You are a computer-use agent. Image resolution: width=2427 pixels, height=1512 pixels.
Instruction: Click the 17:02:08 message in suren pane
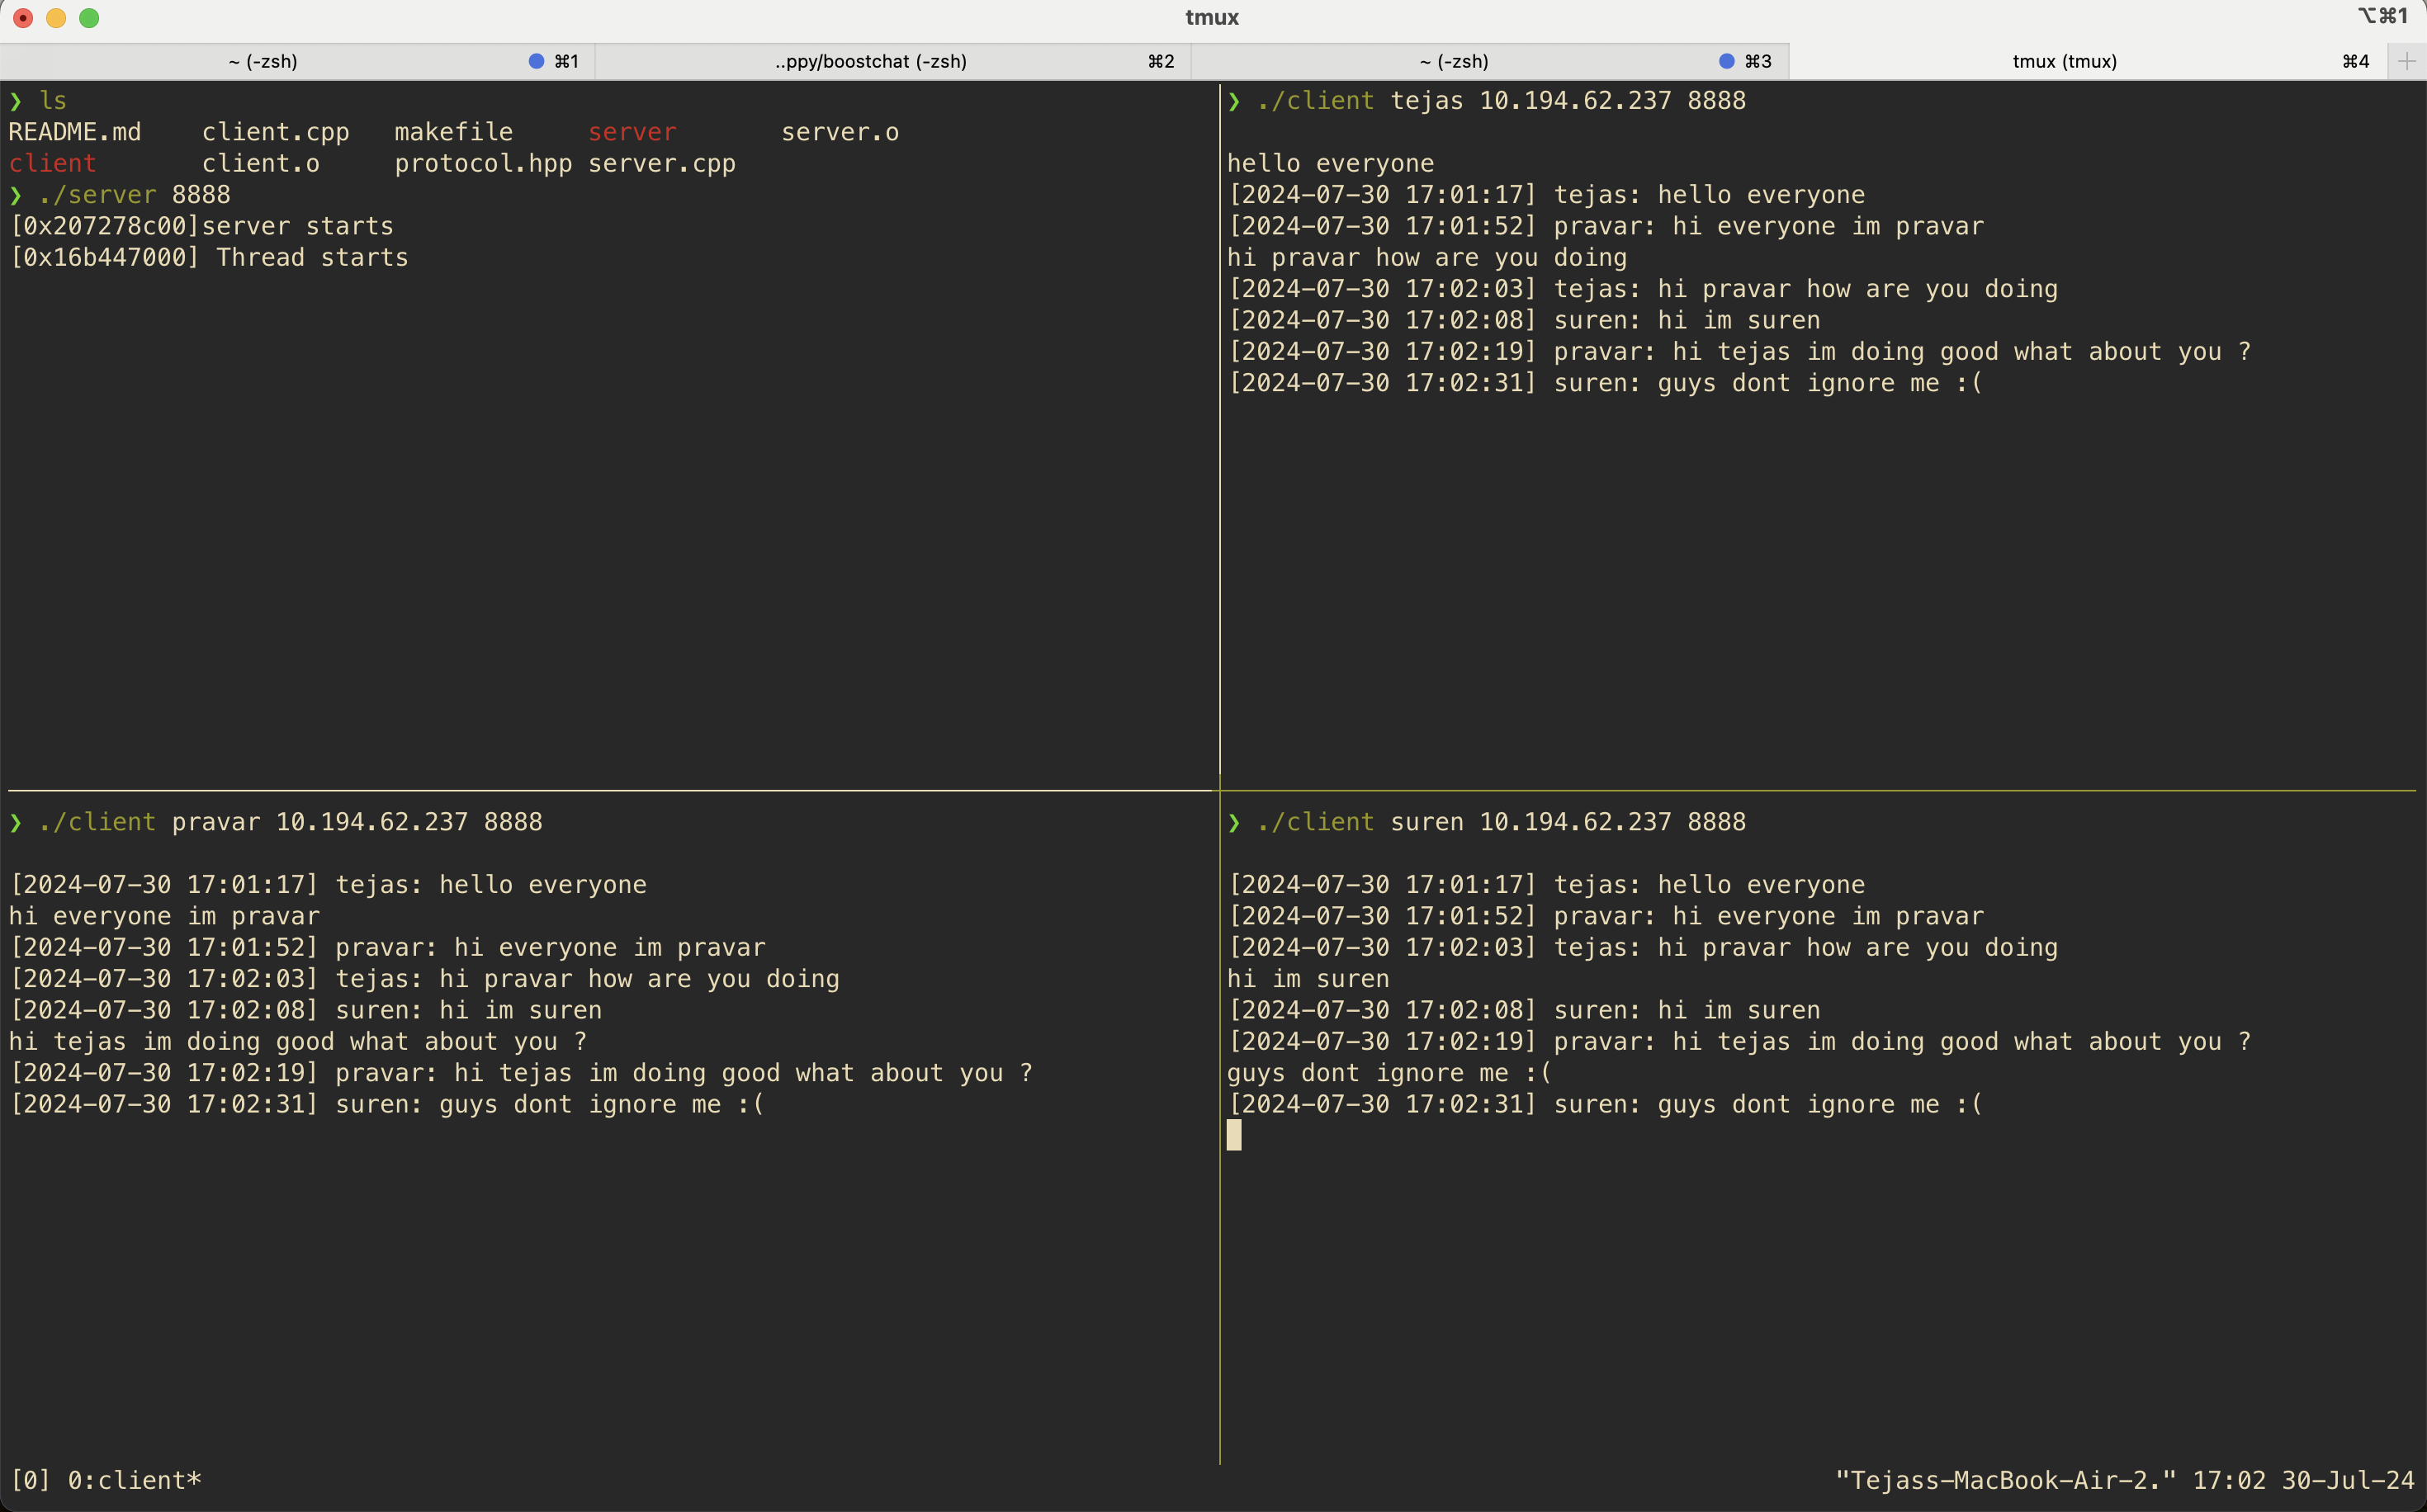coord(1524,1010)
